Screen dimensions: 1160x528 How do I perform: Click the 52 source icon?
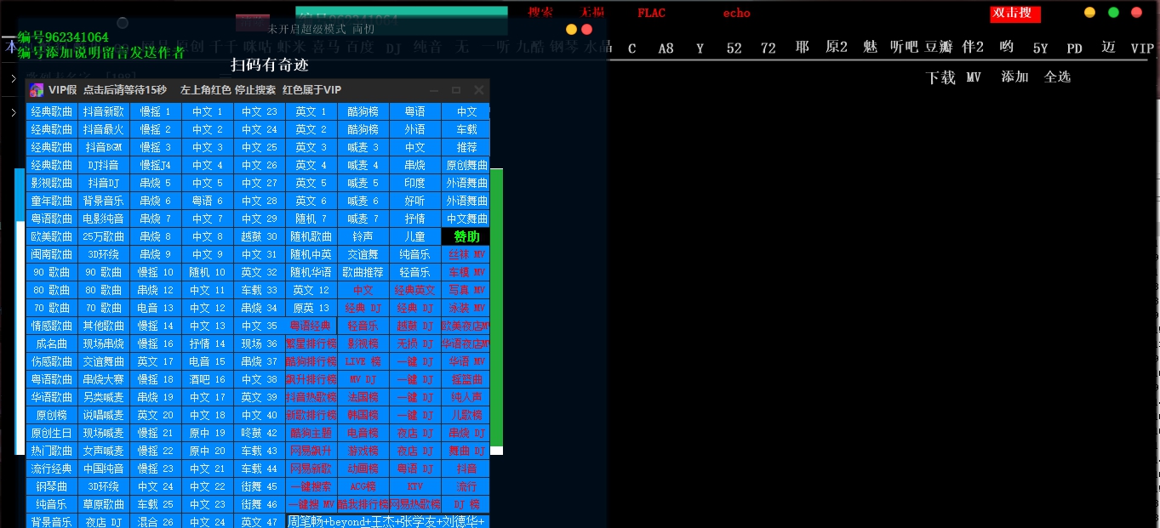pyautogui.click(x=734, y=48)
